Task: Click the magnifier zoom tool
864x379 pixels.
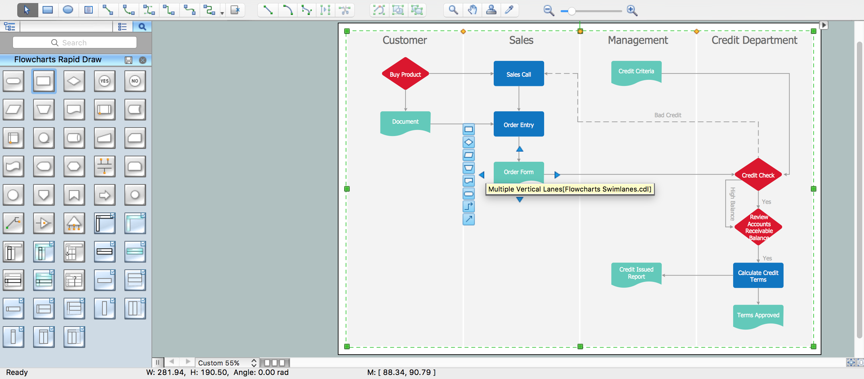Action: [x=453, y=10]
